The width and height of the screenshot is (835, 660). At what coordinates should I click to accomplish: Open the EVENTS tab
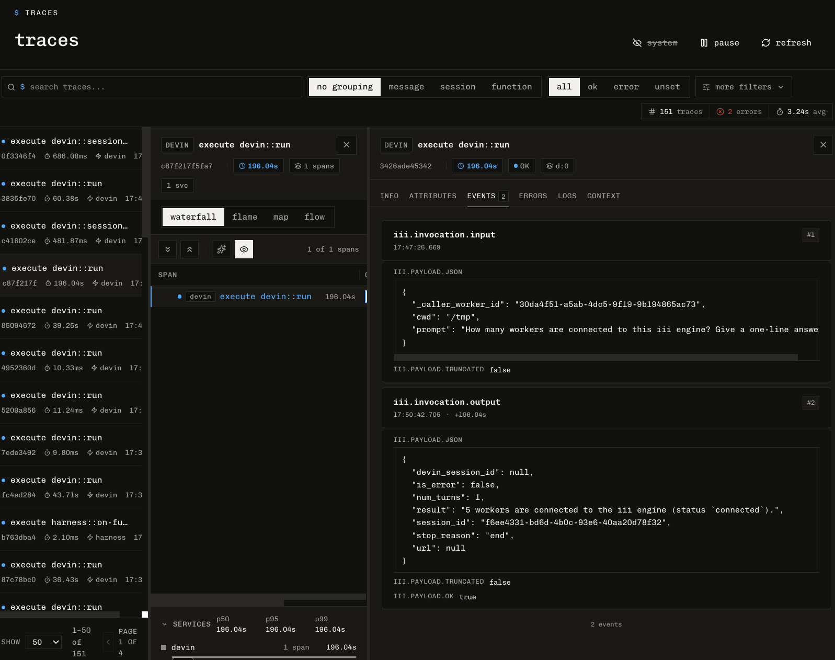click(487, 196)
